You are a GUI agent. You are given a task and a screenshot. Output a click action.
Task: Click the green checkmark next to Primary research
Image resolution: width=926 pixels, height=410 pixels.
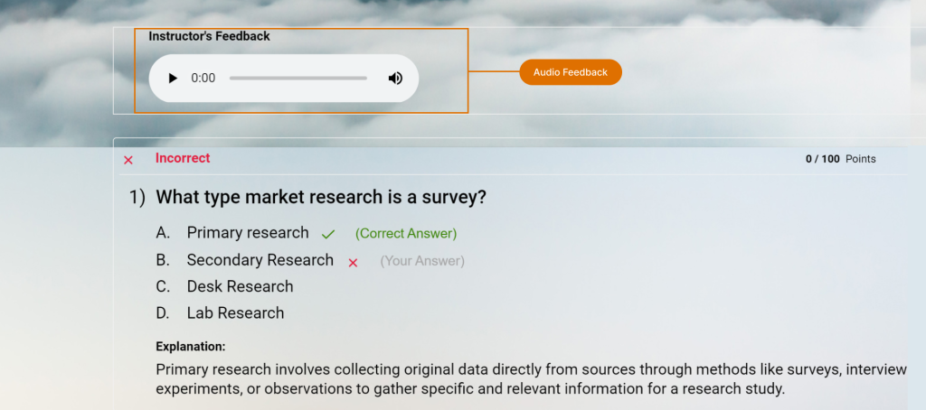click(x=328, y=234)
